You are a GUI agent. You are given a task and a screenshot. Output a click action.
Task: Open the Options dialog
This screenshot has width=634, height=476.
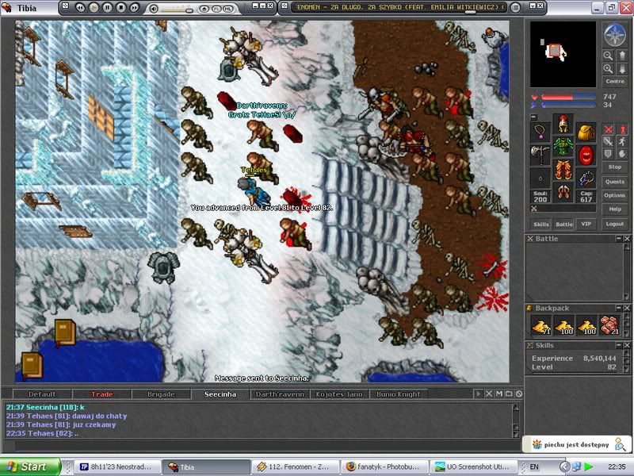pos(615,195)
